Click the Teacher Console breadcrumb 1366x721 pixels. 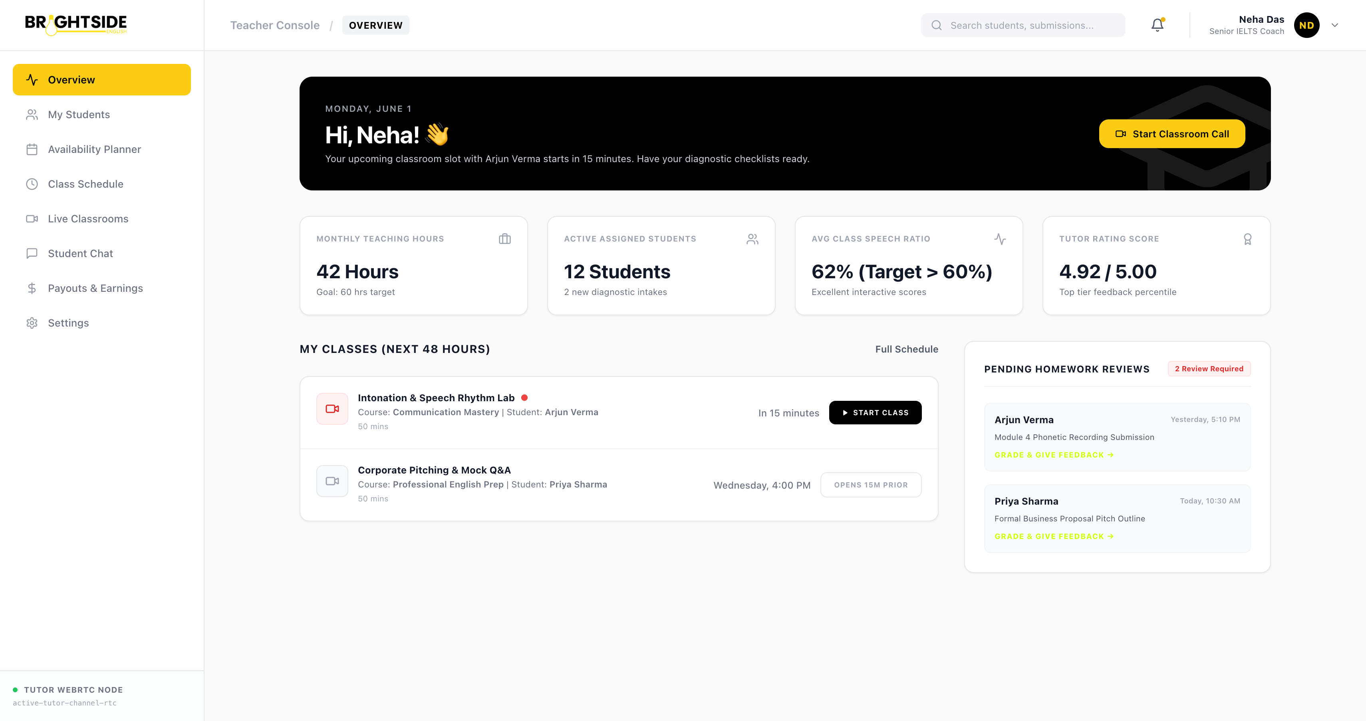(275, 25)
